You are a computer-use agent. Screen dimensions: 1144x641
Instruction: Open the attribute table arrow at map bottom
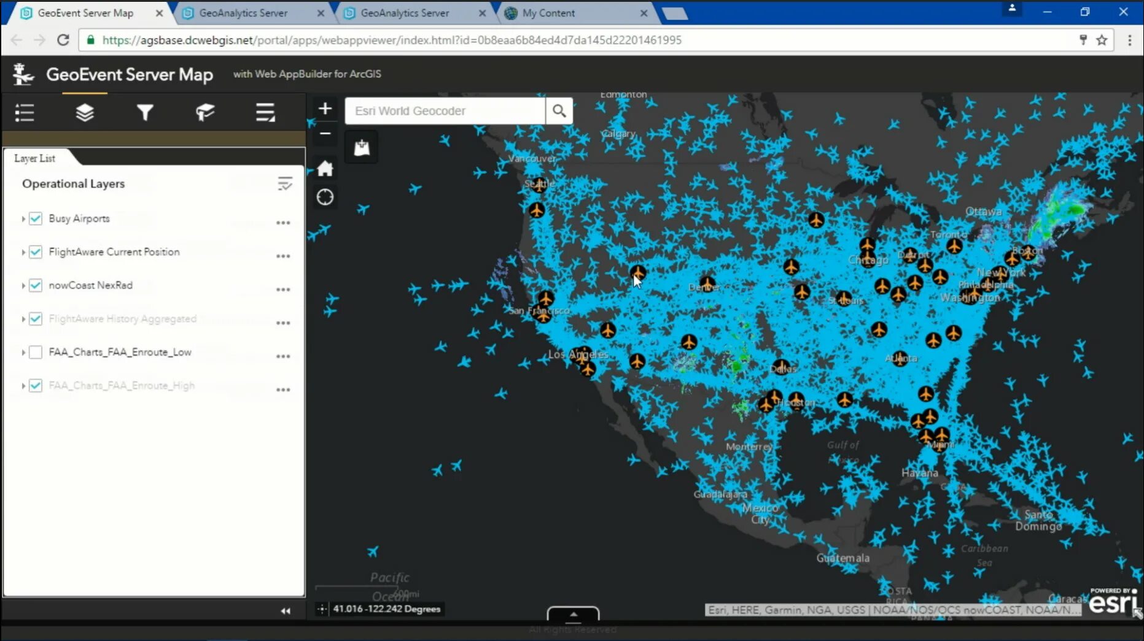573,614
